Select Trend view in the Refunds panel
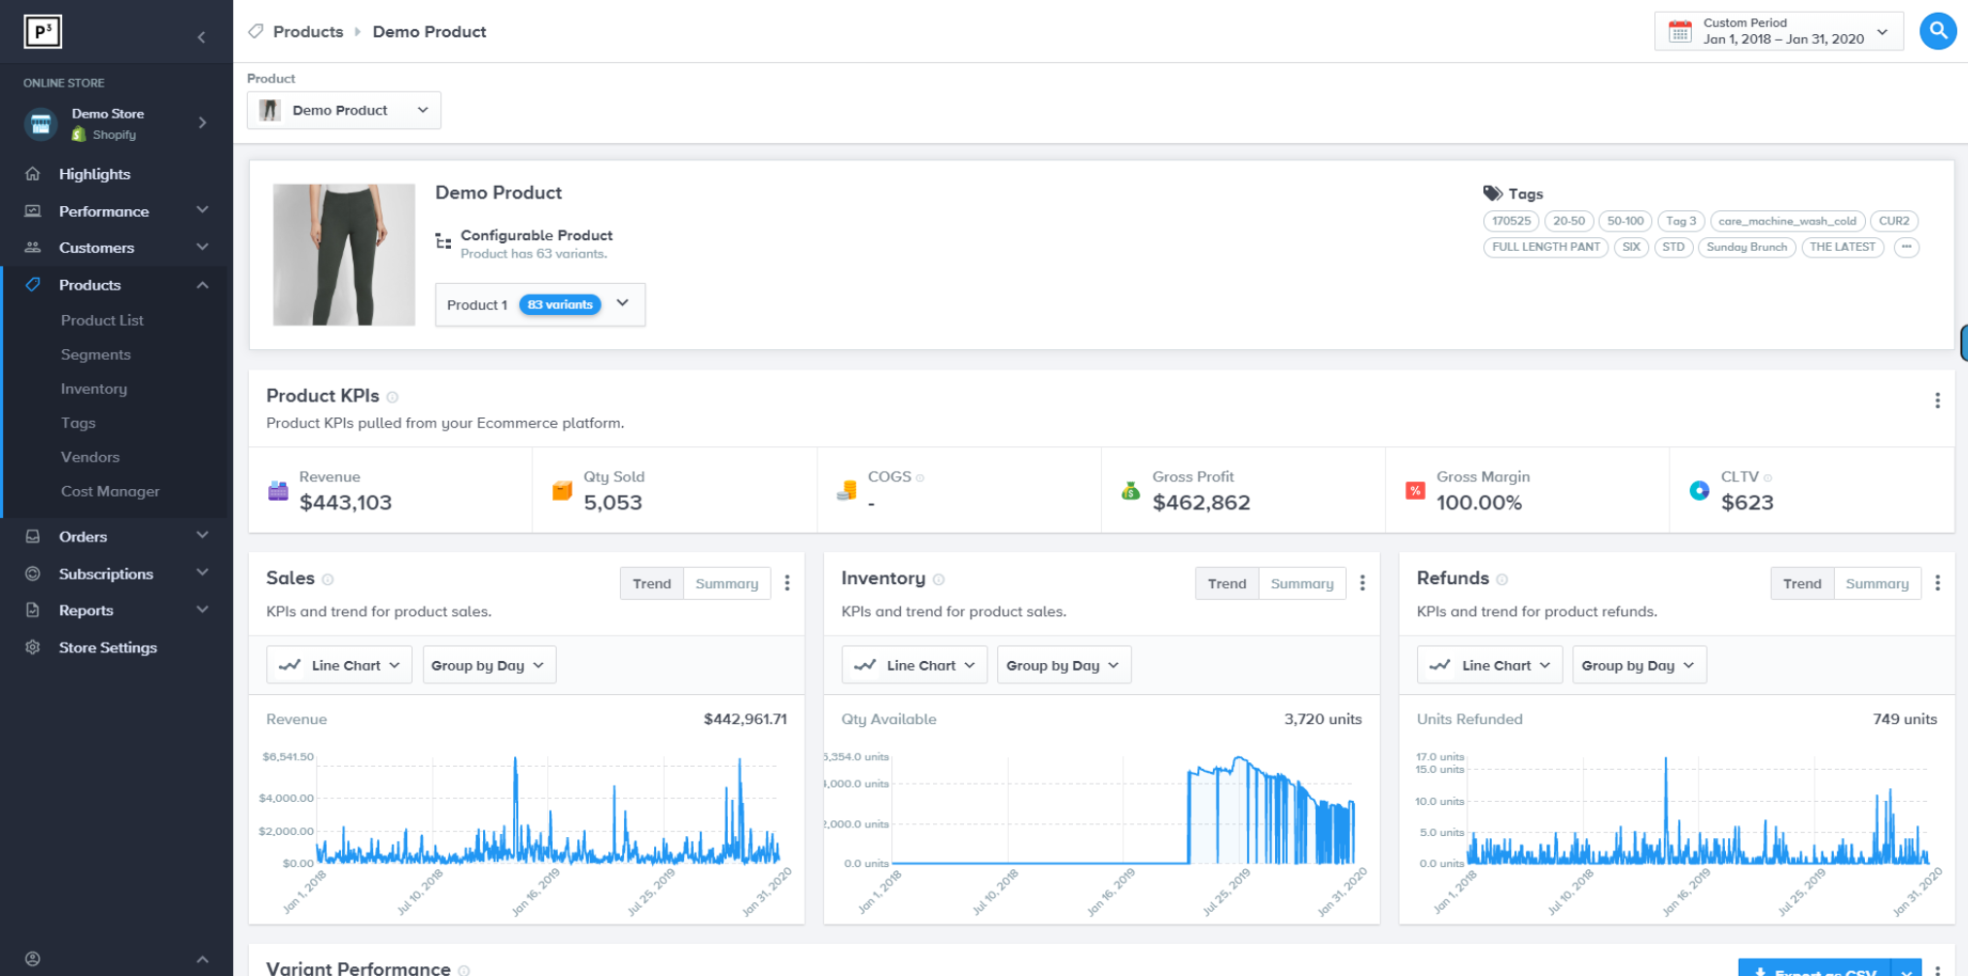Image resolution: width=1968 pixels, height=976 pixels. [1802, 582]
